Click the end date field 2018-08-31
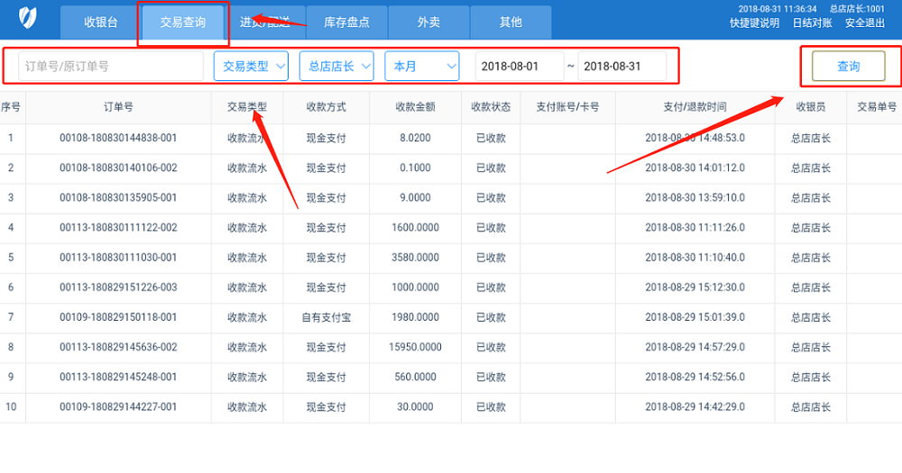The width and height of the screenshot is (902, 473). coord(621,67)
